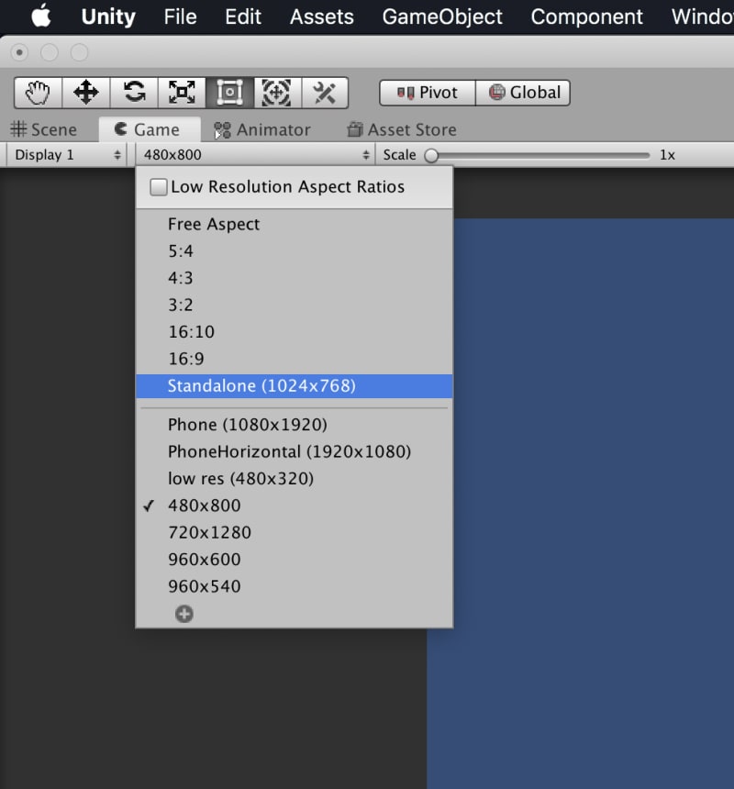Open the Unity application menu
The height and width of the screenshot is (789, 734).
coord(108,17)
